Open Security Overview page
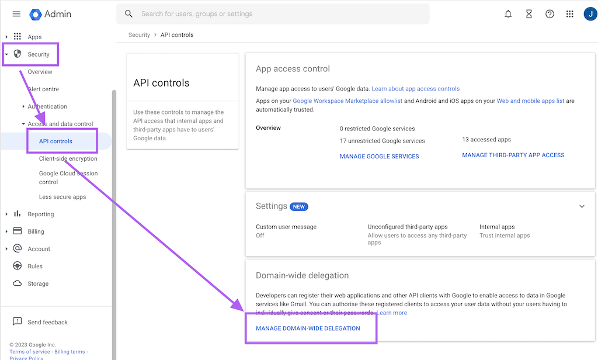This screenshot has width=598, height=360. pos(40,72)
